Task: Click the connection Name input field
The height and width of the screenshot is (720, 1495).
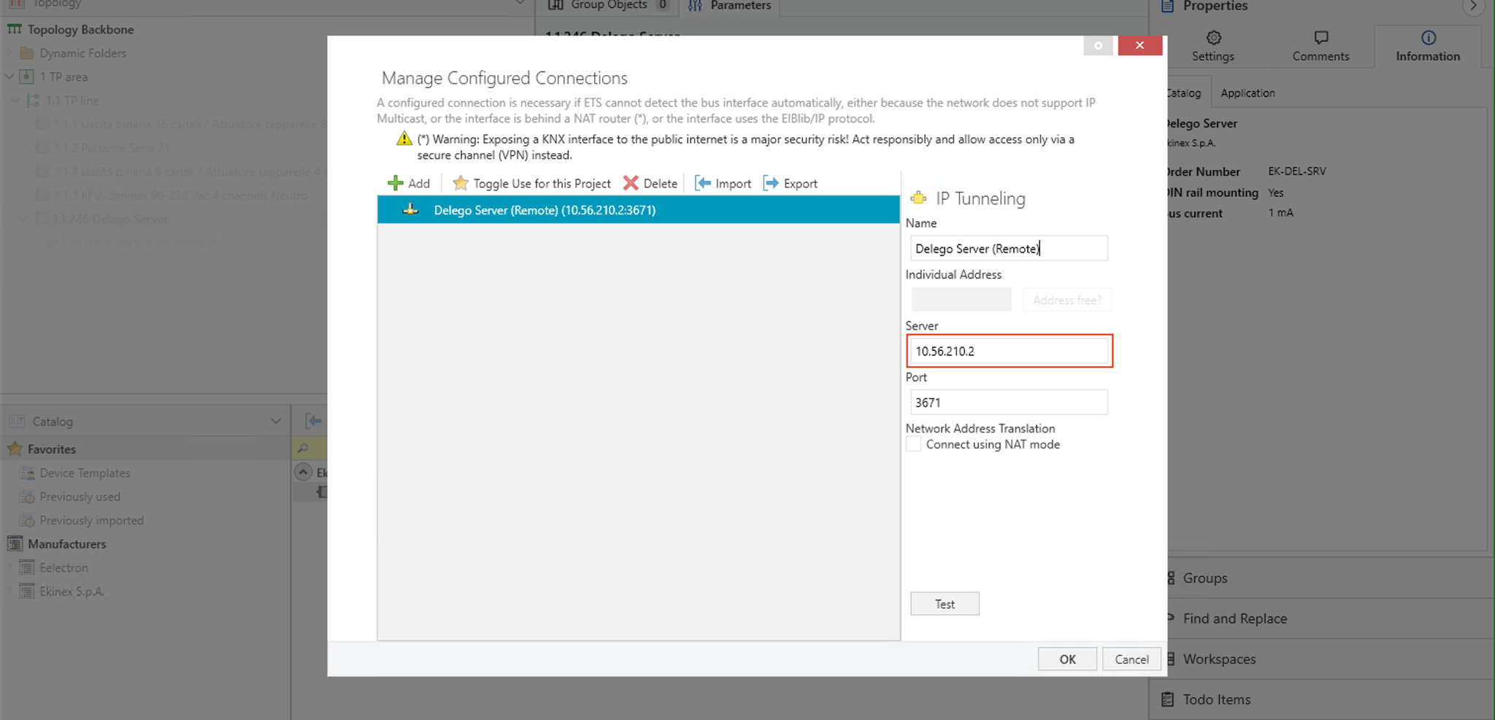Action: [1010, 248]
